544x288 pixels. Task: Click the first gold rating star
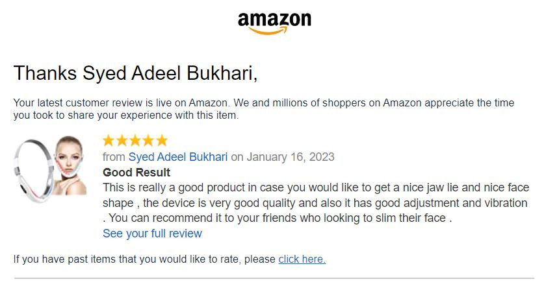point(109,141)
